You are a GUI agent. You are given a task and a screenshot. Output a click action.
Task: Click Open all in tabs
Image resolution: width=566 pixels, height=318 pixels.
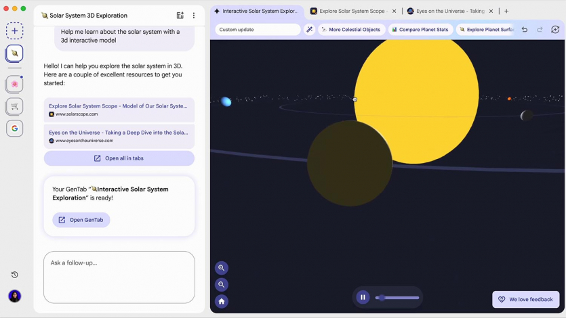pos(119,158)
